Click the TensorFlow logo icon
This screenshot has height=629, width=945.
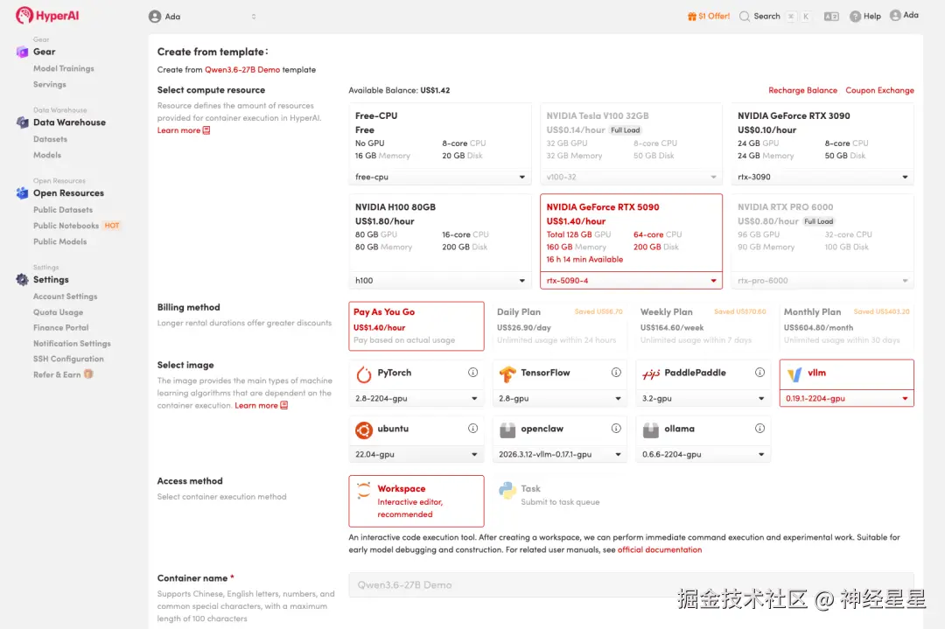pos(507,374)
